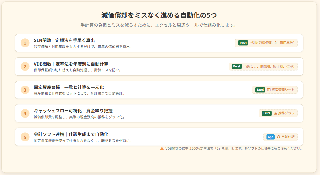Open the 固定資産台帳 card title

(69, 87)
